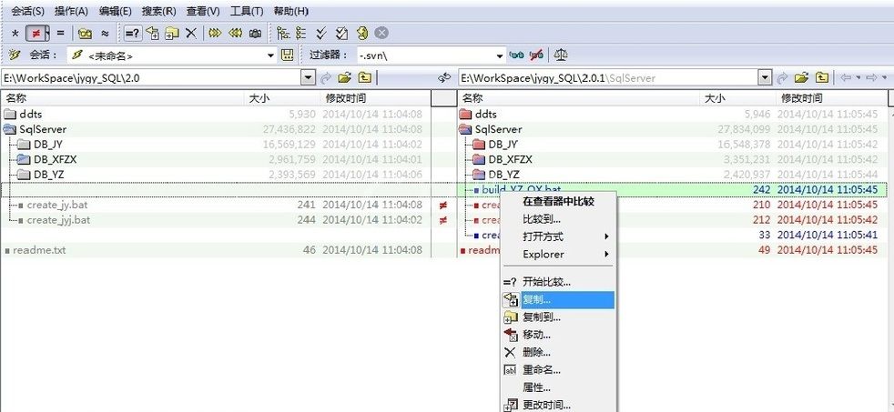894x412 pixels.
Task: Open the 搜索(R) menu
Action: (x=158, y=11)
